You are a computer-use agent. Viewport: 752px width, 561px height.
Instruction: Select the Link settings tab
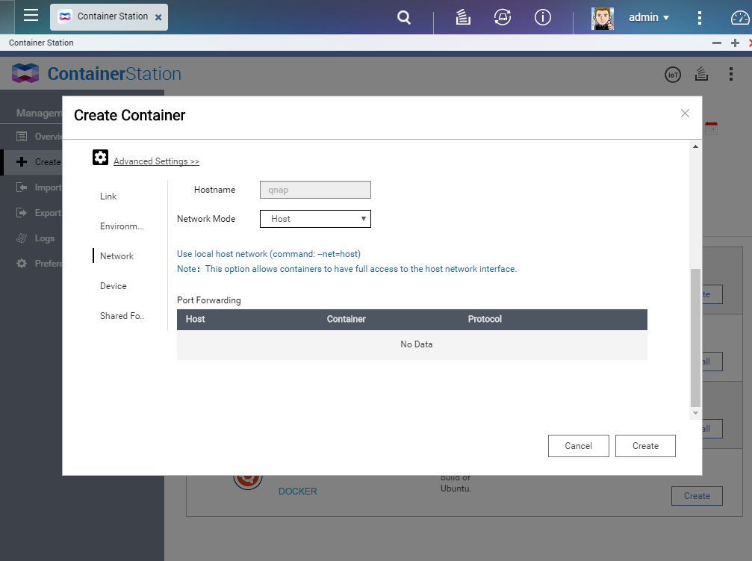click(x=108, y=196)
